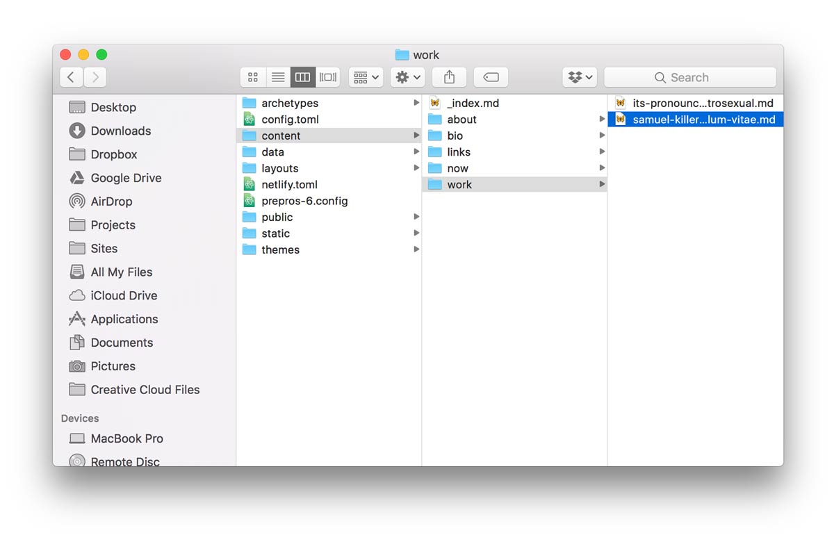Image resolution: width=834 pixels, height=542 pixels.
Task: Select the work folder in second column
Action: (514, 185)
